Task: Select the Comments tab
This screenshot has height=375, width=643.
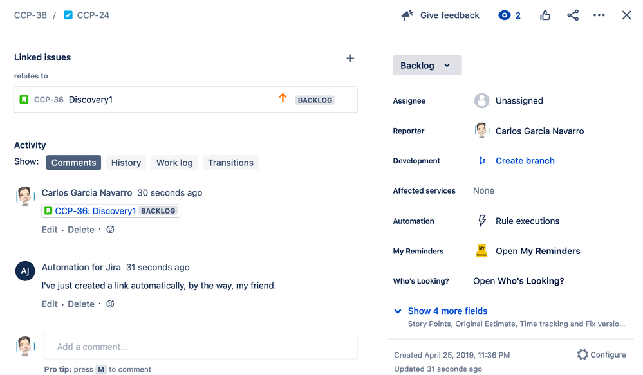Action: (x=73, y=163)
